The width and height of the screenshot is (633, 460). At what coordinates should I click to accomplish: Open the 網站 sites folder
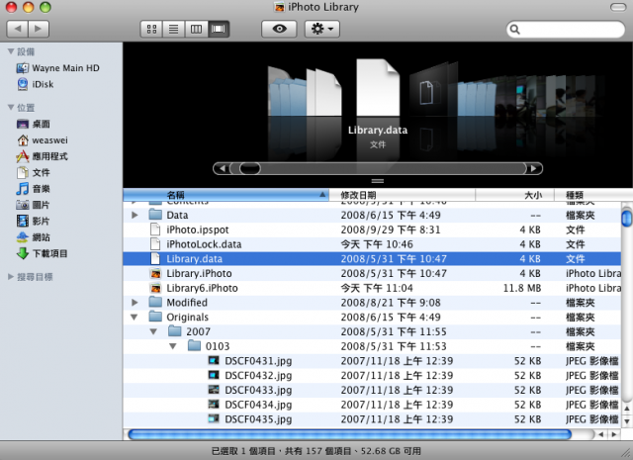point(33,237)
